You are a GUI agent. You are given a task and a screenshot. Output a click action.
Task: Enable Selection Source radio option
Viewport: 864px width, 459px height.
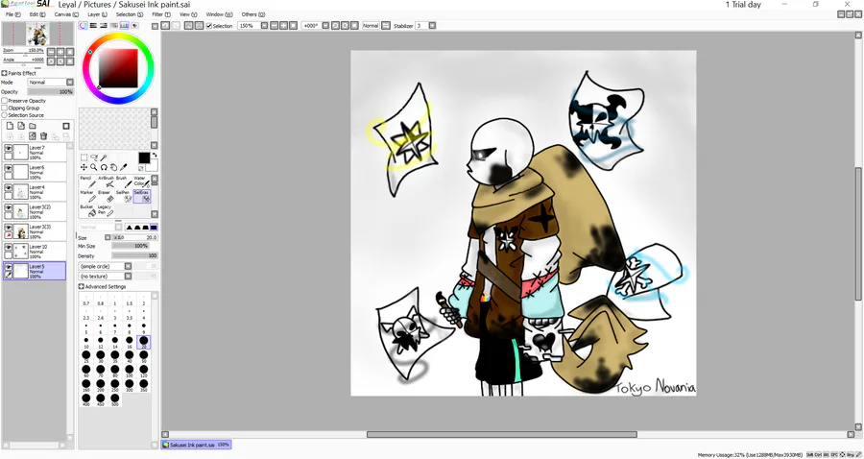click(x=5, y=115)
